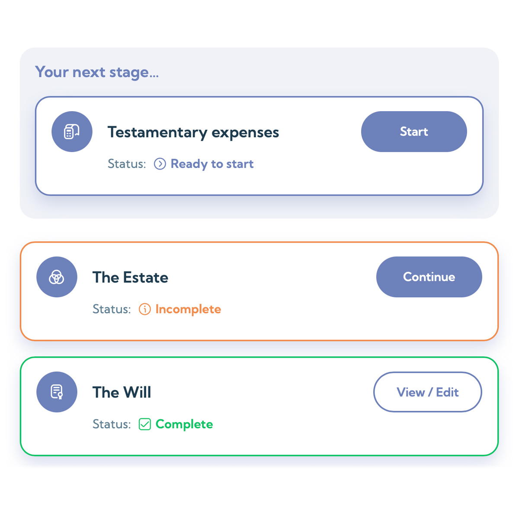Click the Status label in Testamentary expenses card
The height and width of the screenshot is (519, 519).
click(127, 164)
